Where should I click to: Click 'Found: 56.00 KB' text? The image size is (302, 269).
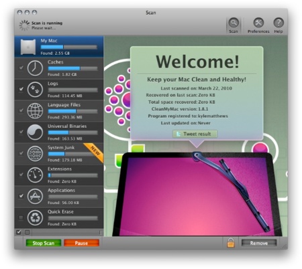pos(63,203)
